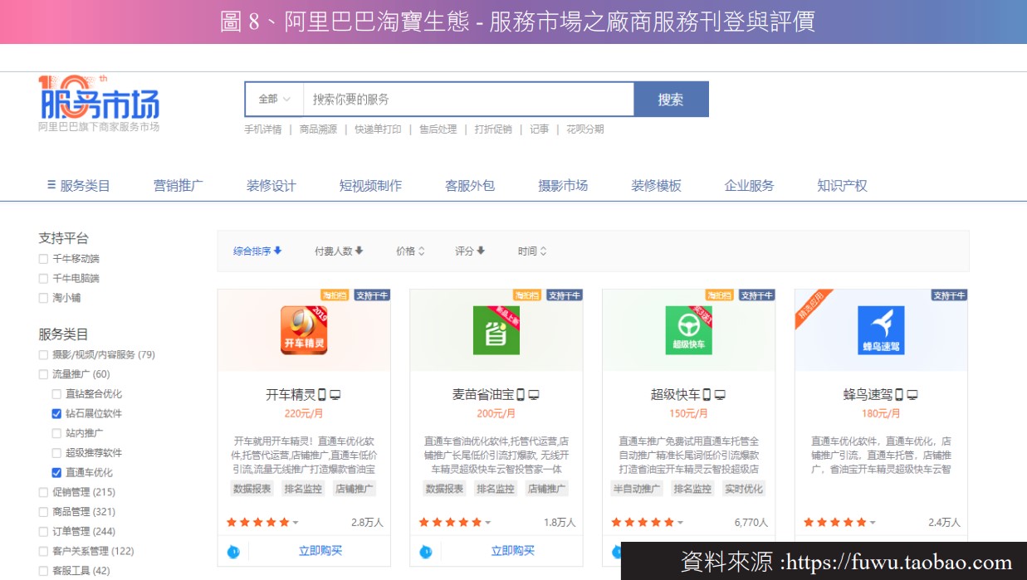Click the 蜂鸟速驾 blue bird icon
Viewport: 1027px width, 580px height.
coord(881,329)
